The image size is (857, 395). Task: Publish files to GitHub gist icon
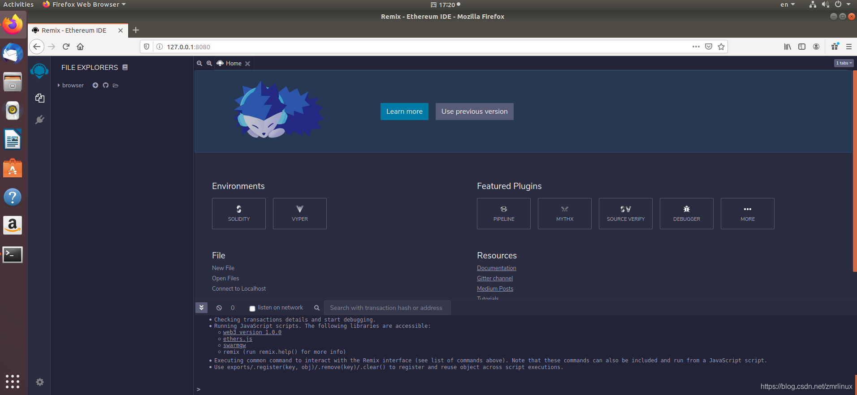pos(106,86)
